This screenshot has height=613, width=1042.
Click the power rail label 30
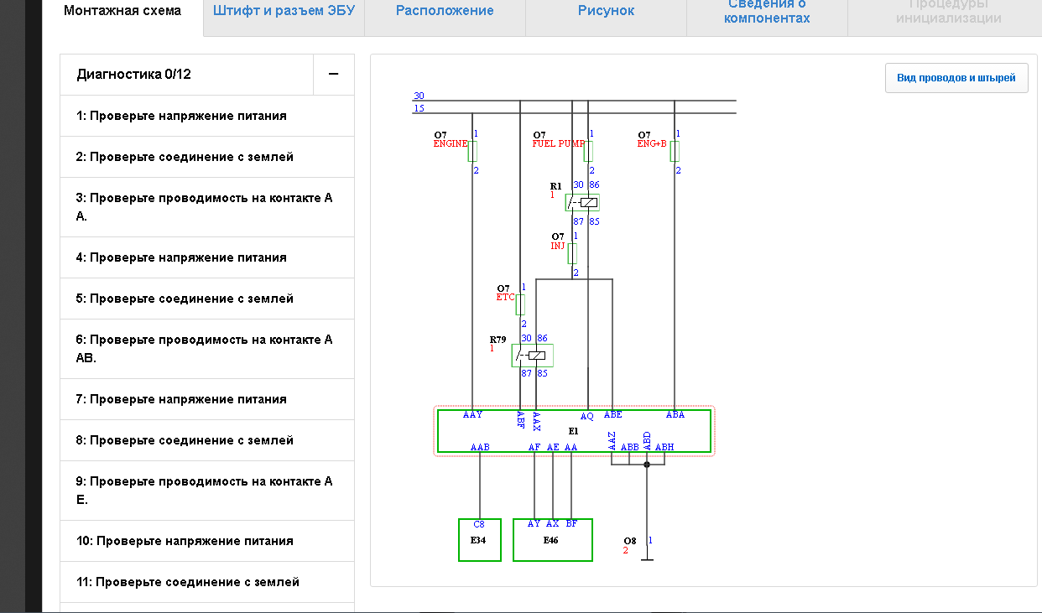click(419, 96)
